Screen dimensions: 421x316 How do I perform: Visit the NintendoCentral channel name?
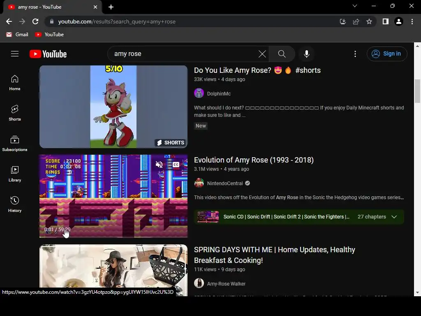(225, 183)
